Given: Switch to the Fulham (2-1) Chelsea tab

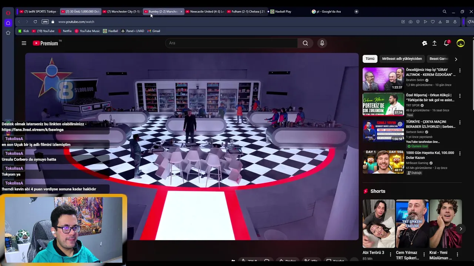Looking at the screenshot, I should (x=246, y=11).
